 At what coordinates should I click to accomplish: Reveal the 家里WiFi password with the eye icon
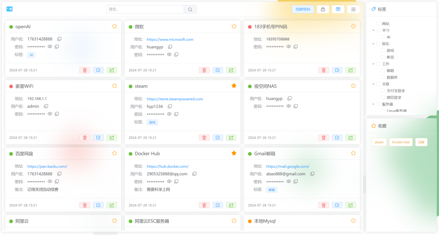click(x=50, y=114)
